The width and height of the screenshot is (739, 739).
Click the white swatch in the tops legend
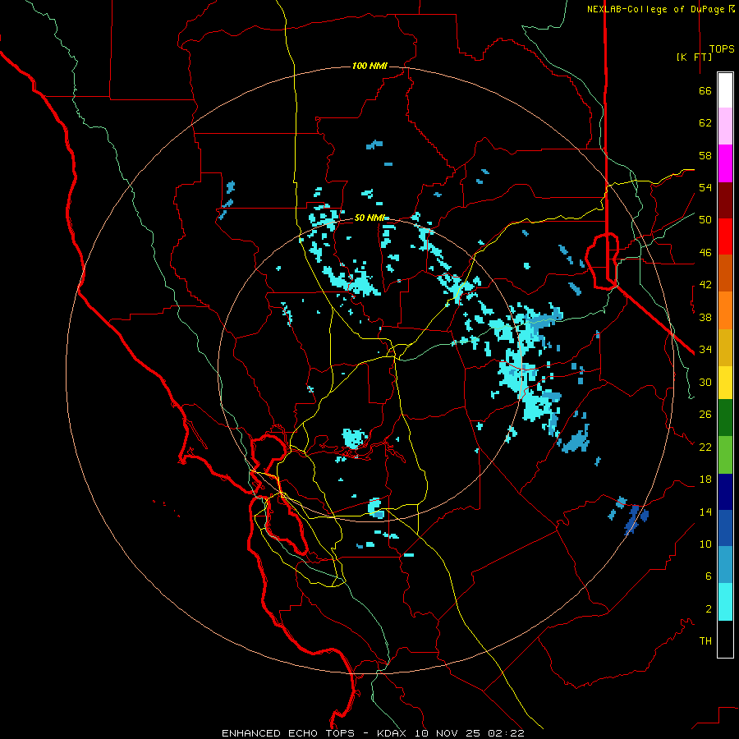tap(725, 90)
